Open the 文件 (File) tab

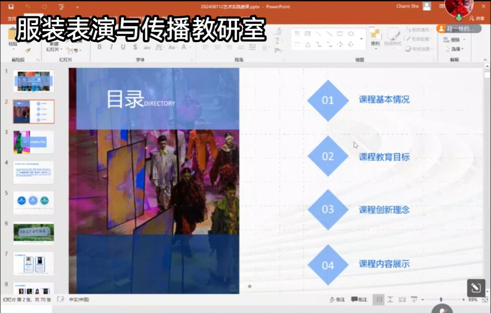coord(12,19)
